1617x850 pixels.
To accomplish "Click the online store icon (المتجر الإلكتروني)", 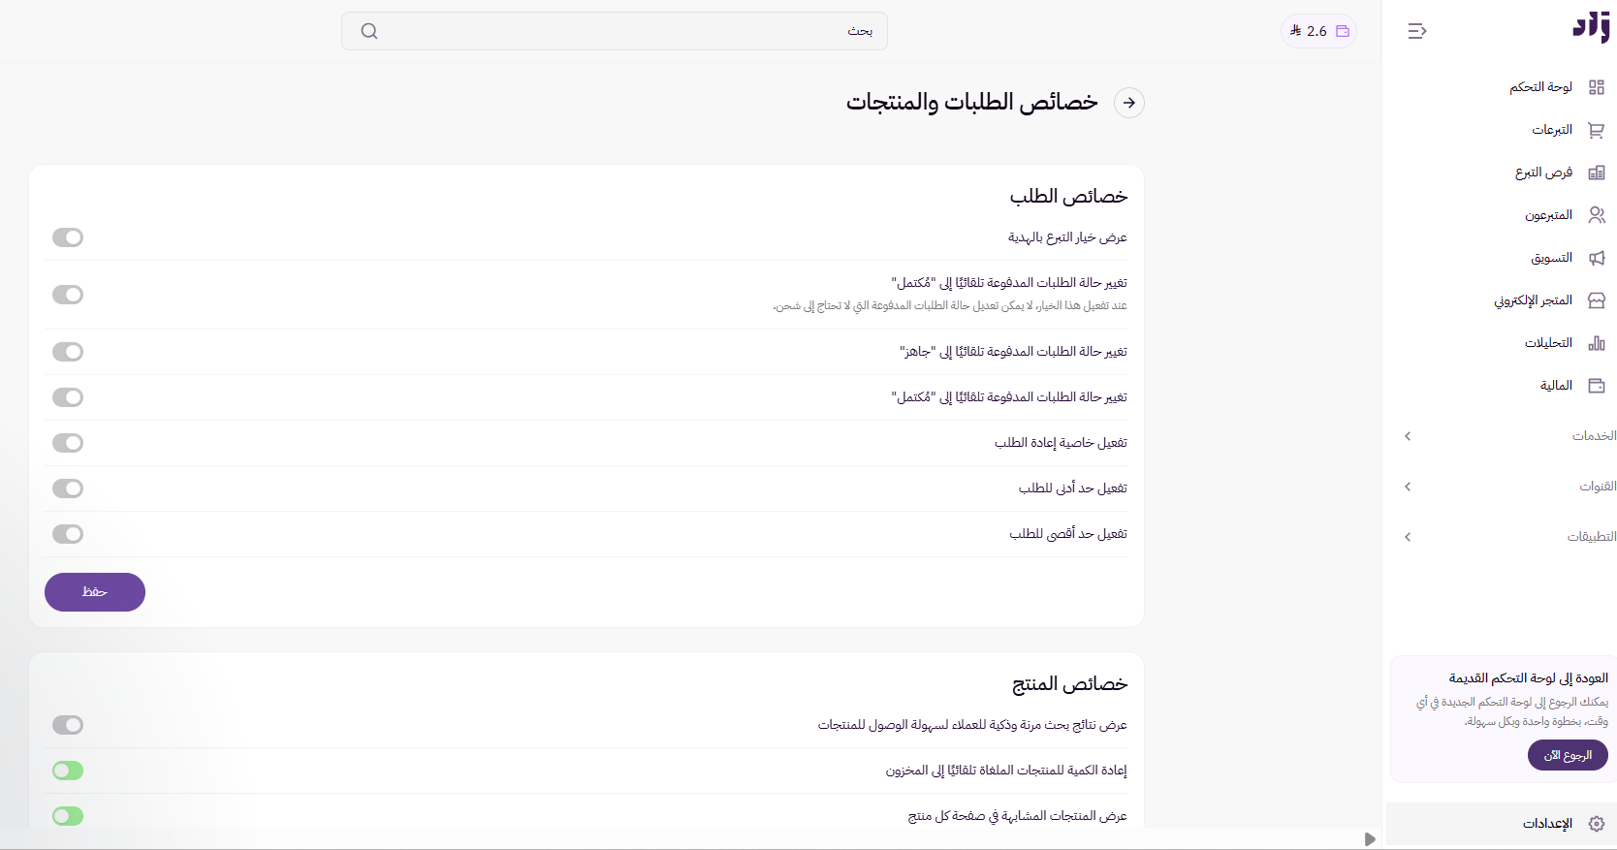I will pos(1597,300).
